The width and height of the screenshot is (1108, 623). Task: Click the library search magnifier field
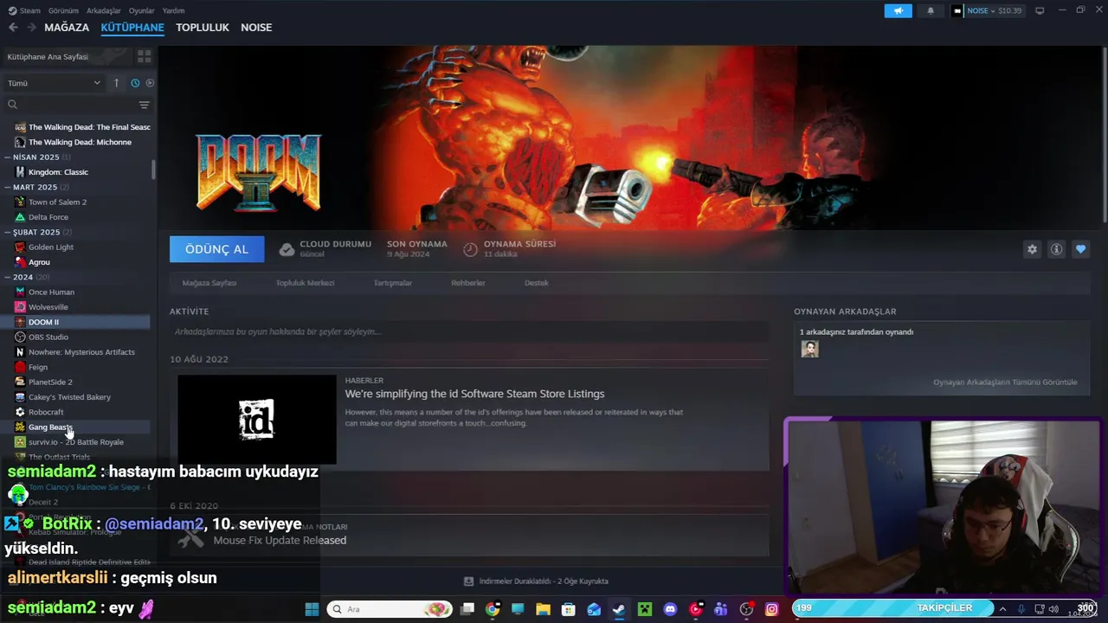click(x=69, y=105)
